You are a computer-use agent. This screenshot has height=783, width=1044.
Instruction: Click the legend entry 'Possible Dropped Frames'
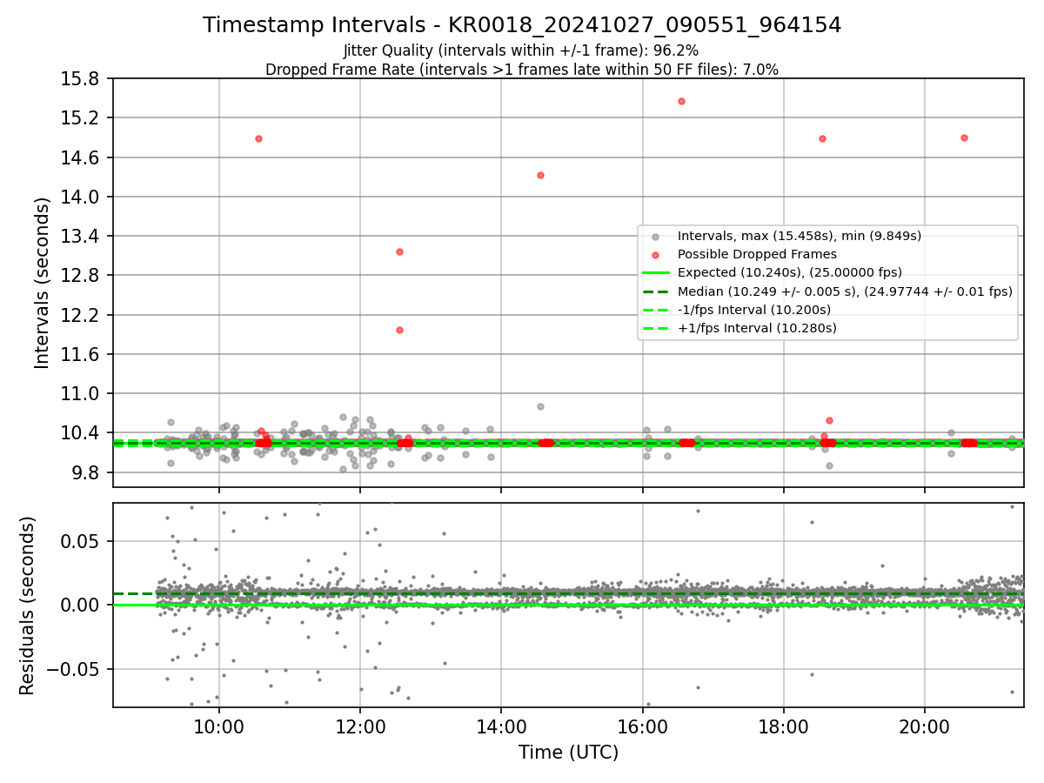(x=757, y=254)
